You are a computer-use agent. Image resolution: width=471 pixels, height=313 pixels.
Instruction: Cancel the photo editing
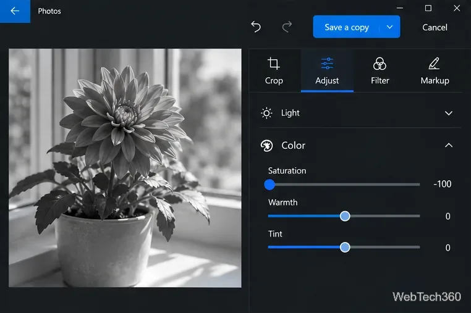coord(435,27)
